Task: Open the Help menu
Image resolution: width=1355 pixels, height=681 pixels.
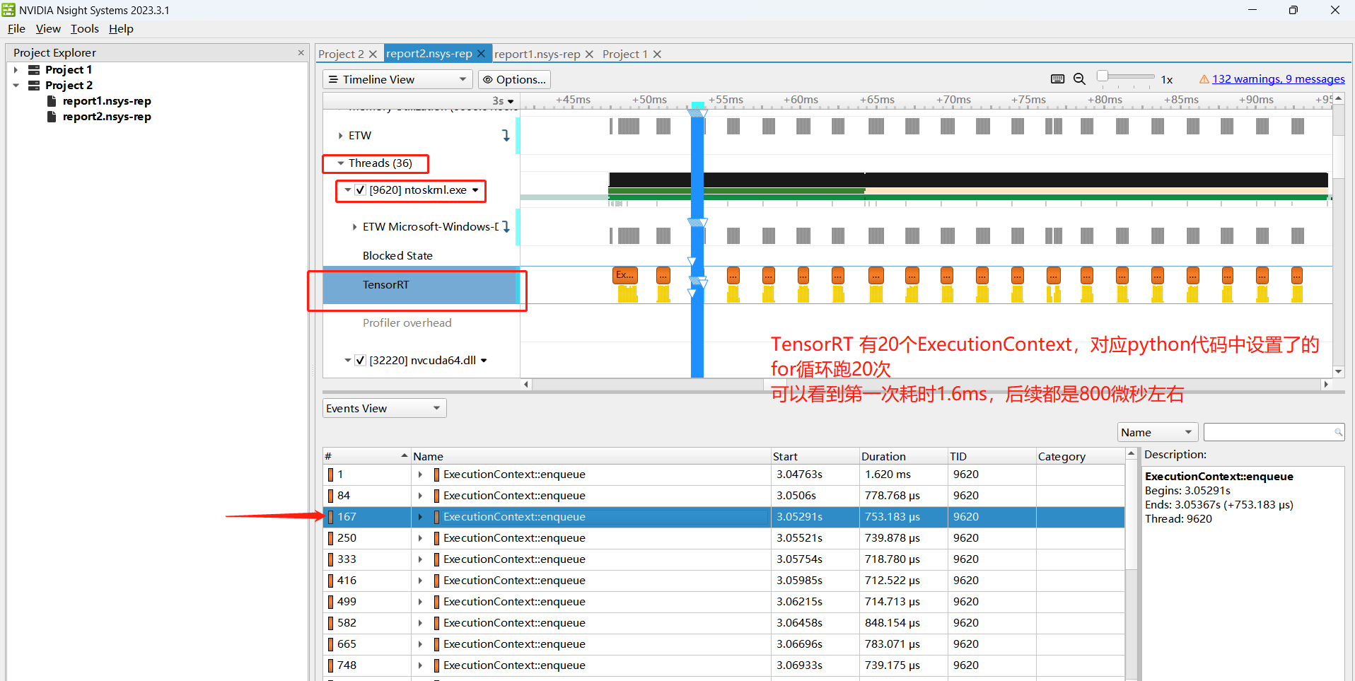Action: 121,29
